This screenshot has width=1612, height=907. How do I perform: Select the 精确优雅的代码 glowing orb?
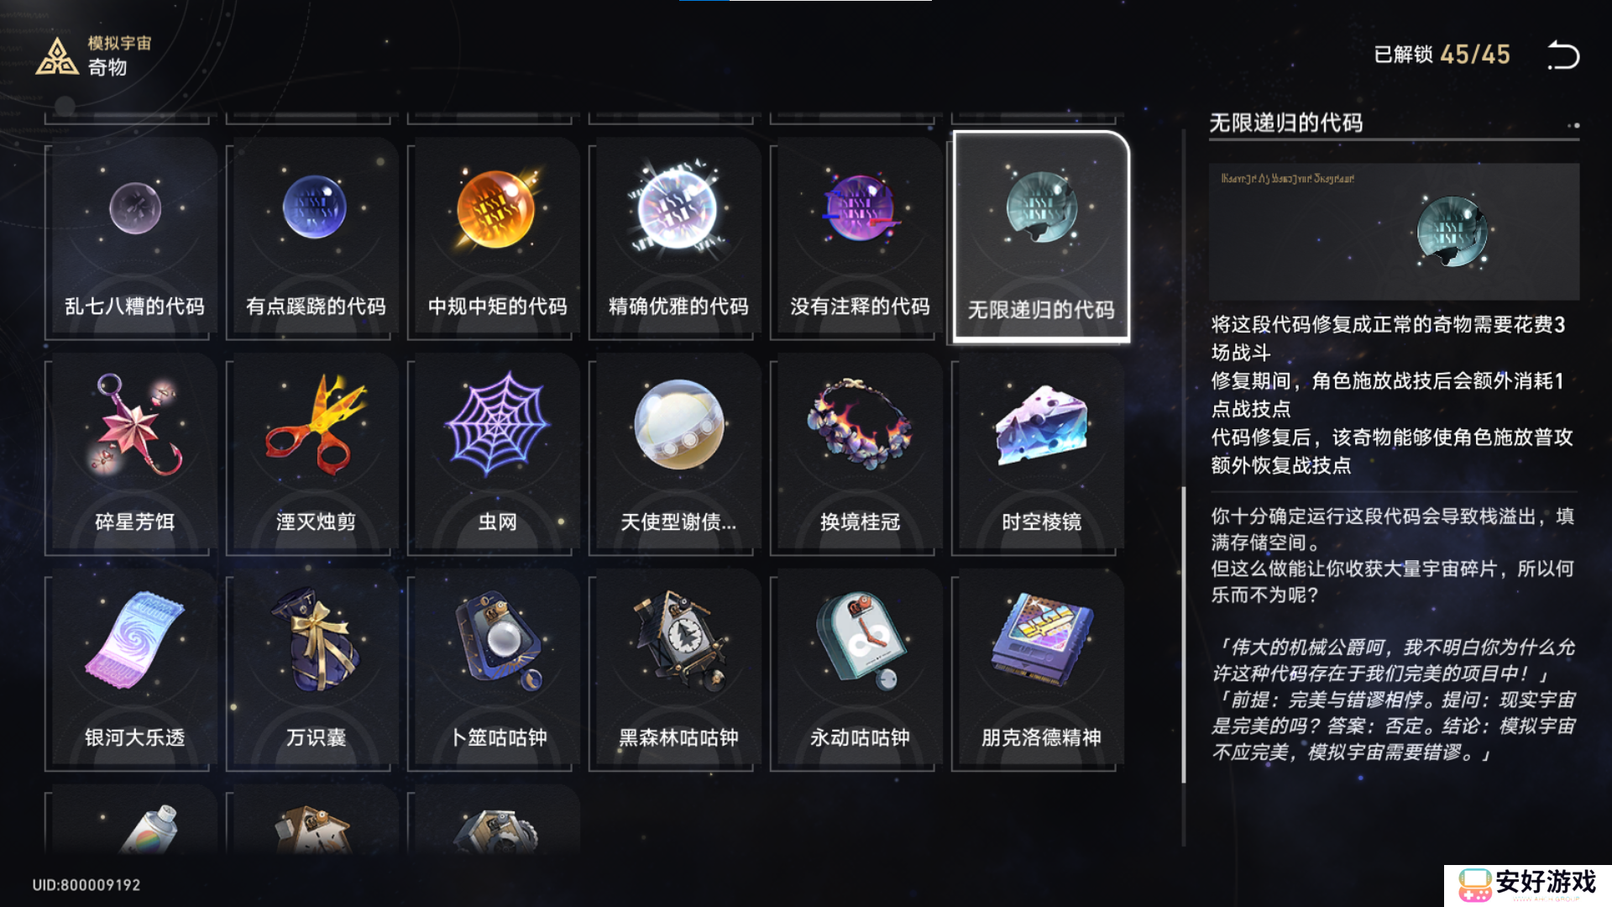pos(678,238)
